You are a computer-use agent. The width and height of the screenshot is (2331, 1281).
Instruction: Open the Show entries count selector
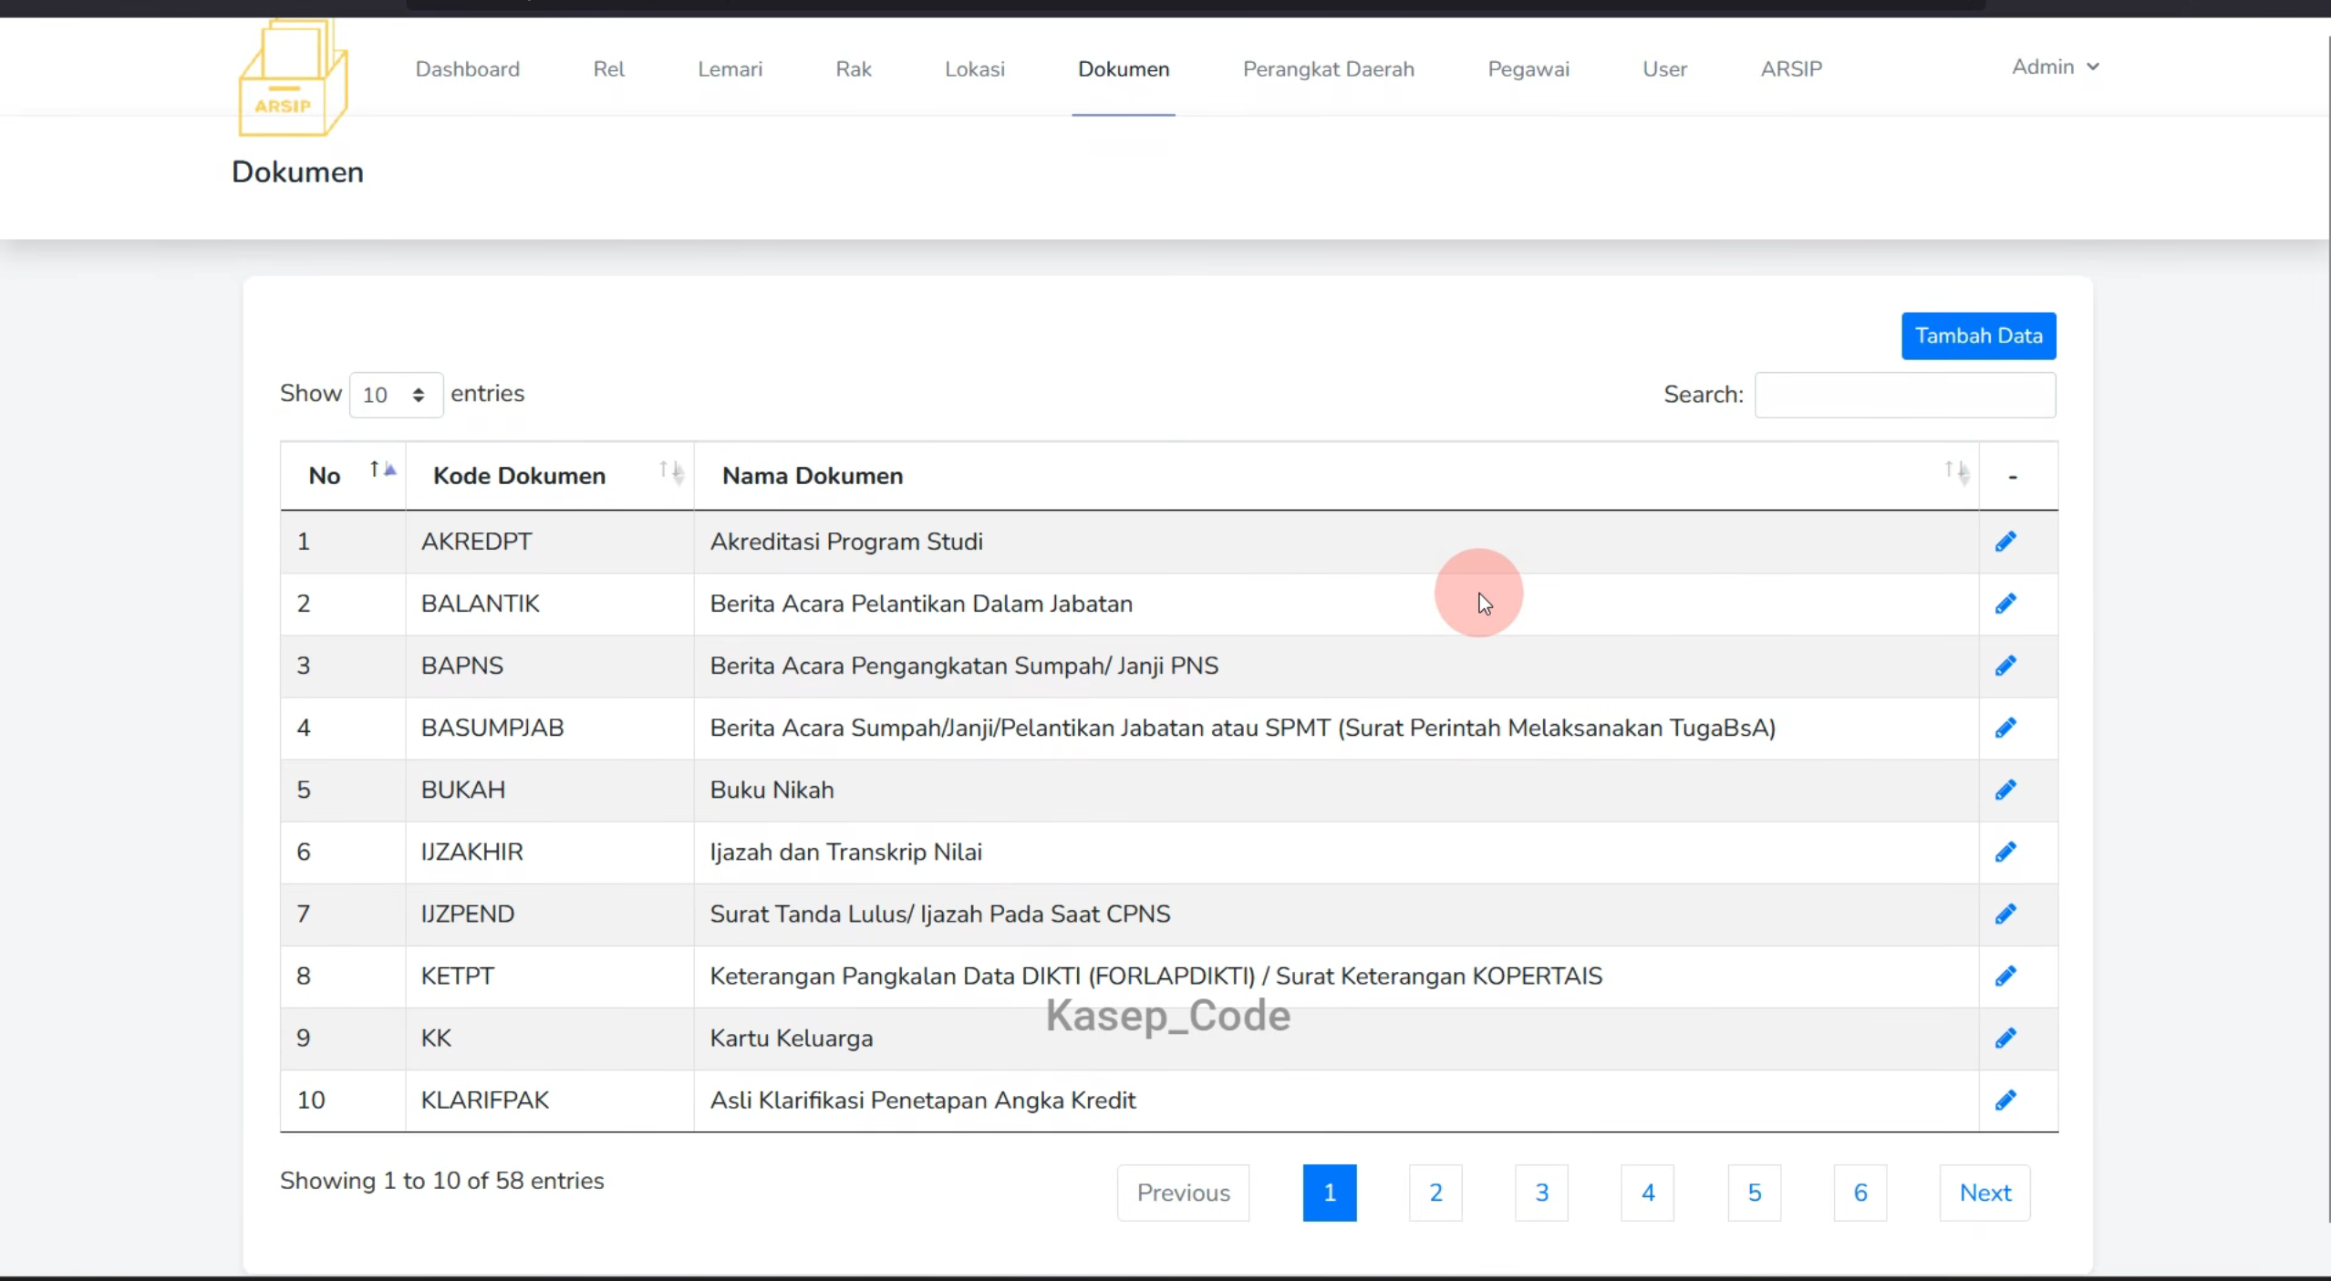click(x=396, y=395)
